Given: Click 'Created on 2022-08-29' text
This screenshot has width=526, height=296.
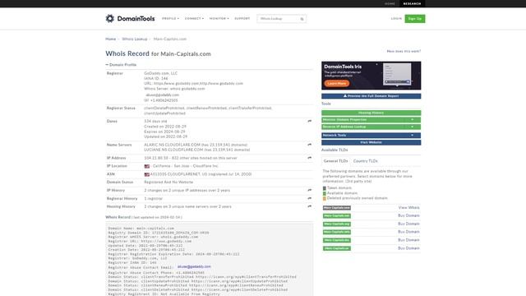Looking at the screenshot, I should [x=165, y=127].
